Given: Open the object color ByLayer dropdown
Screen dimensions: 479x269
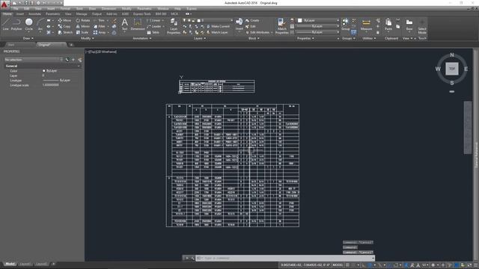Looking at the screenshot, I should coord(318,20).
